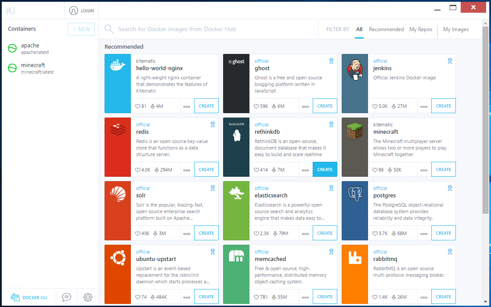Image resolution: width=491 pixels, height=307 pixels.
Task: Open Docker CLI via the whale icon
Action: coord(15,297)
